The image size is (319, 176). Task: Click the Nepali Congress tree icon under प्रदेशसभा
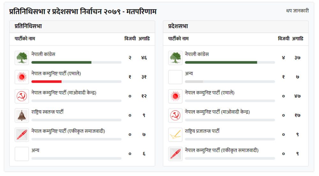click(x=175, y=58)
